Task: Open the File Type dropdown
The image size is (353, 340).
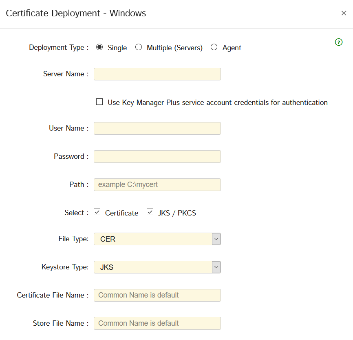Action: [157, 239]
